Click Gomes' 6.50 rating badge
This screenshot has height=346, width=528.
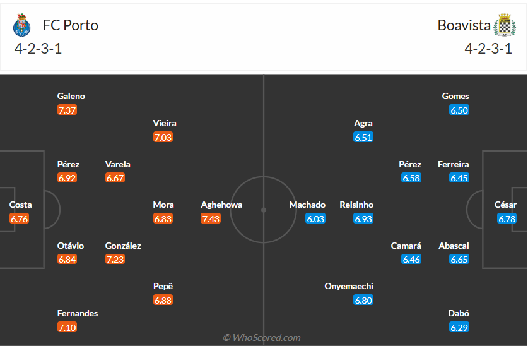click(459, 110)
